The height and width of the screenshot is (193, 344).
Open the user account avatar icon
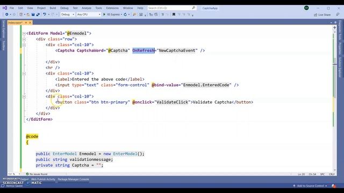coord(306,8)
